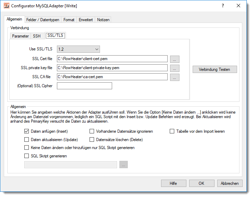Close the Configurator MySQLAdapter dialog
The height and width of the screenshot is (197, 252).
(x=238, y=6)
